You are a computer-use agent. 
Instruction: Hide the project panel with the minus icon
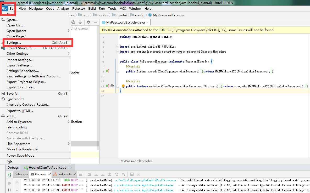tap(95, 22)
